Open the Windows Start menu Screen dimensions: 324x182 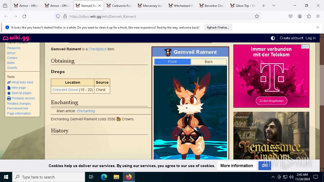click(x=6, y=177)
